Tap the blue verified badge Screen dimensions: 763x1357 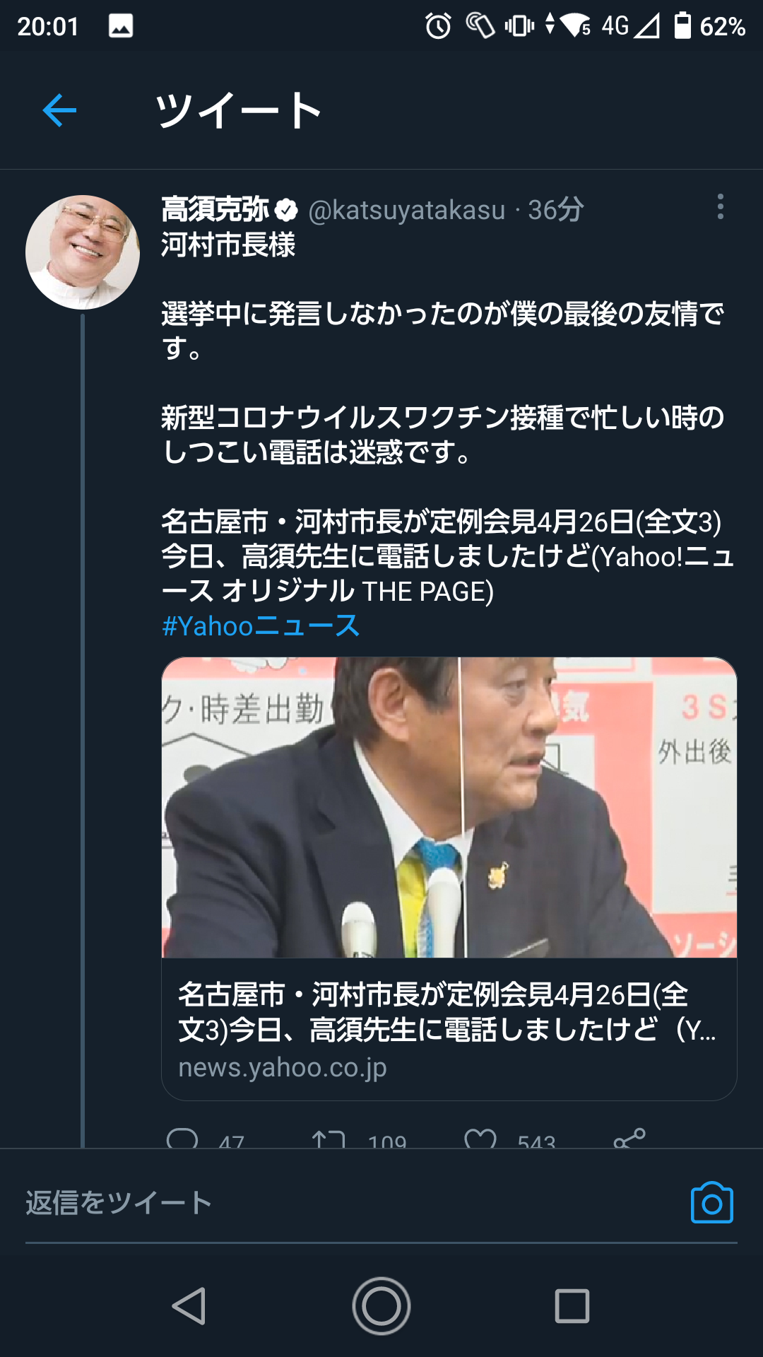tap(286, 210)
